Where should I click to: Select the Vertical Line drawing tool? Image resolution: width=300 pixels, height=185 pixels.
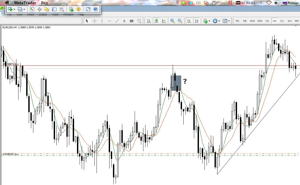102,21
